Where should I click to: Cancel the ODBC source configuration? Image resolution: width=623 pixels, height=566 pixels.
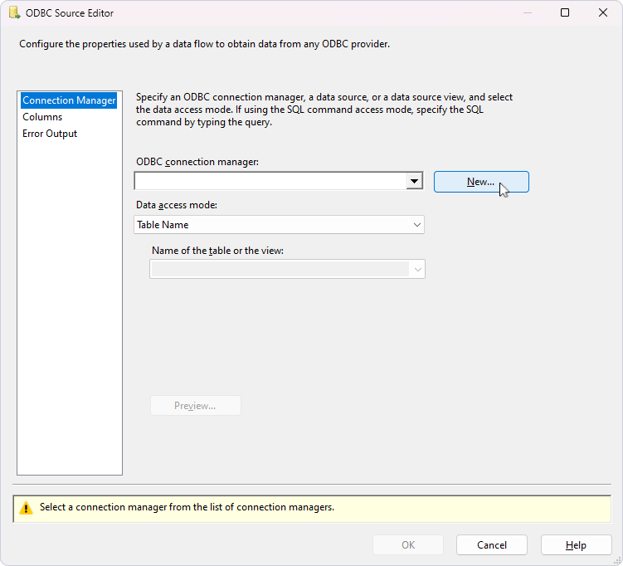click(x=492, y=545)
